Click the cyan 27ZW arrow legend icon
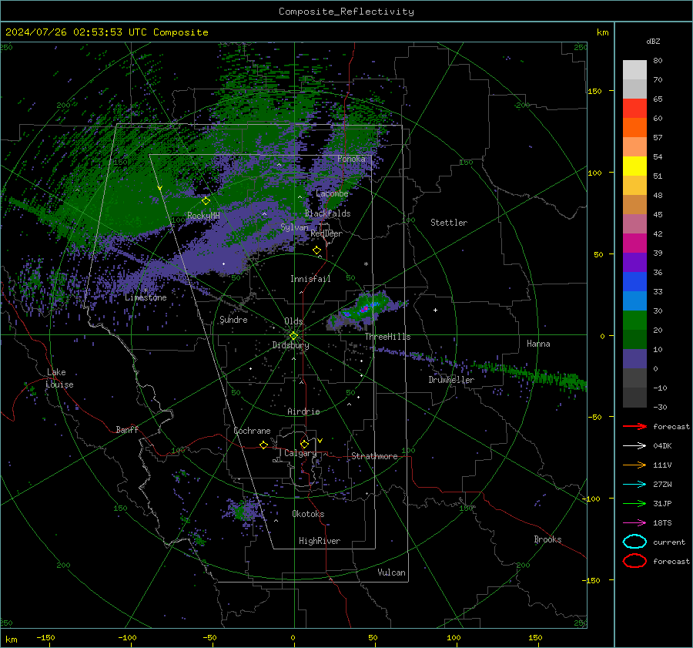693x648 pixels. 634,485
